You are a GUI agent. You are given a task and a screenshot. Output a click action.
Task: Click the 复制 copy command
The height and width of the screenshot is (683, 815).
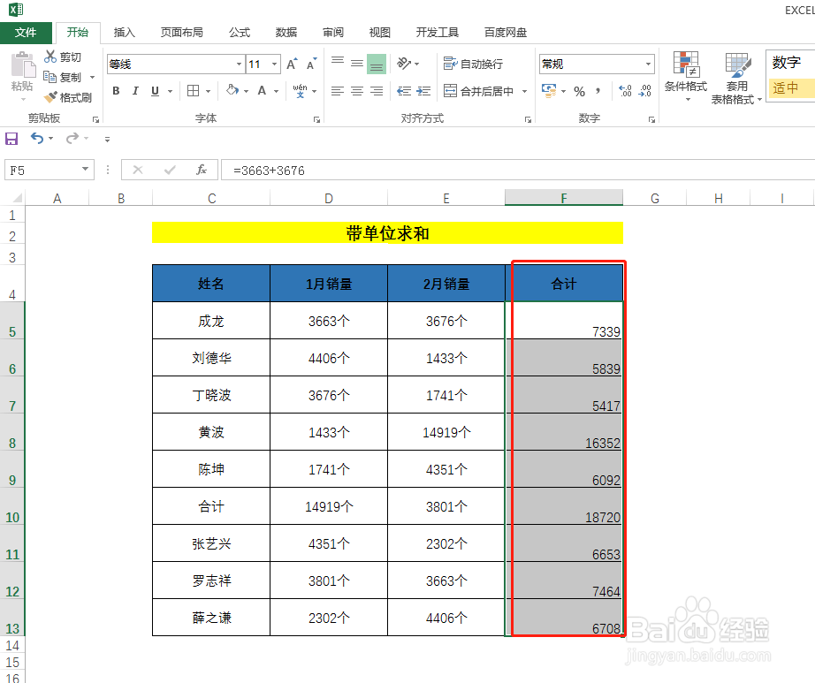coord(61,77)
